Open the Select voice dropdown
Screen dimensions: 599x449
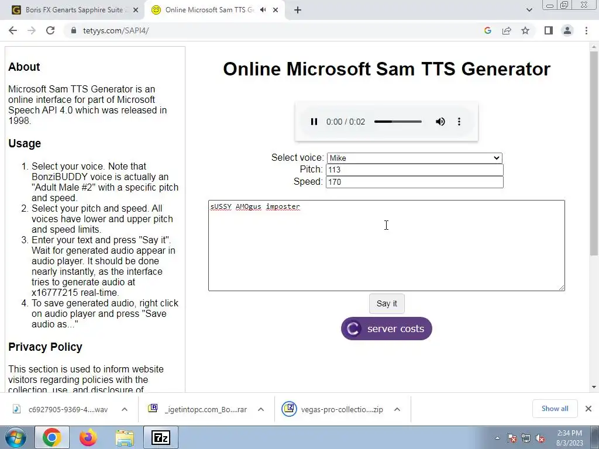point(415,158)
